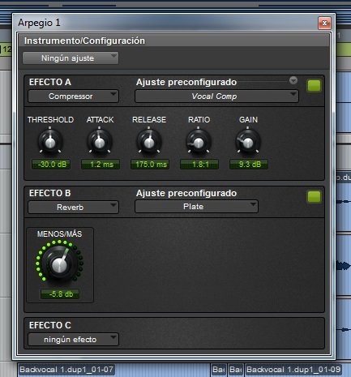Click the 1.2 ms attack value field
Image resolution: width=351 pixels, height=377 pixels.
pos(101,165)
